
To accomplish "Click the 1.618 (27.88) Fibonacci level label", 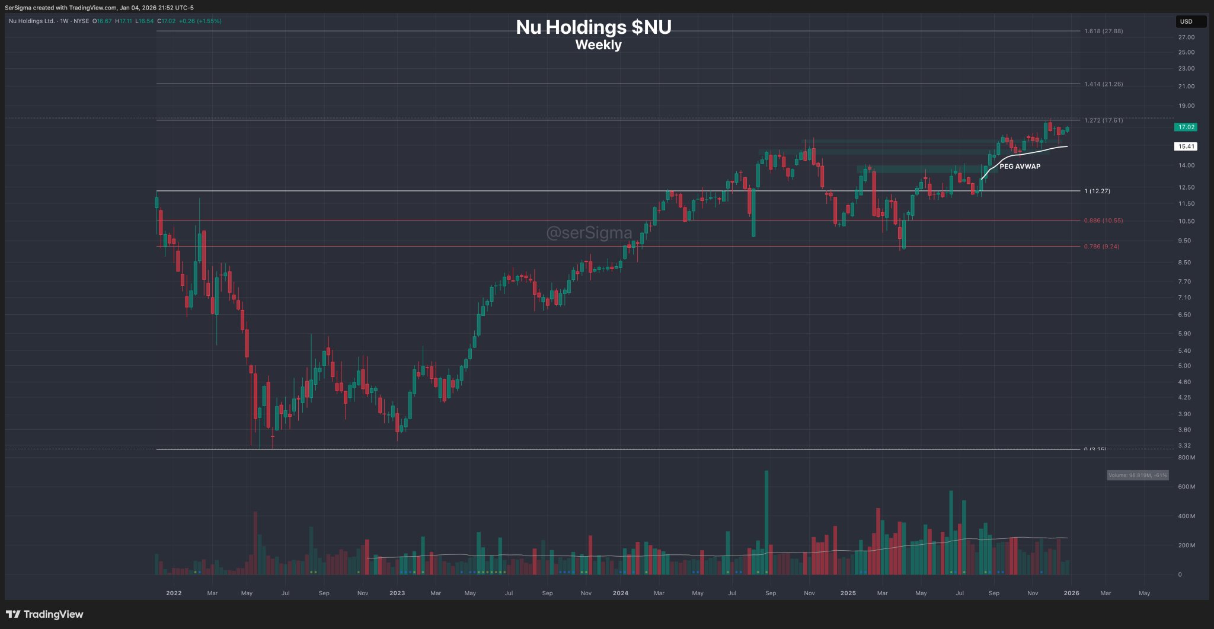I will coord(1103,31).
